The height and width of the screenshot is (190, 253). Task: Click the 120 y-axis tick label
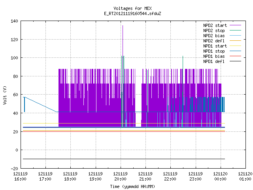[x=14, y=40]
